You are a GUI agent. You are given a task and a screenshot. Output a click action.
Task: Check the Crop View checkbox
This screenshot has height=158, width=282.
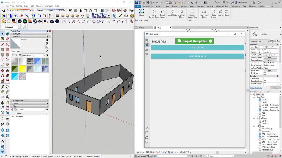265,79
